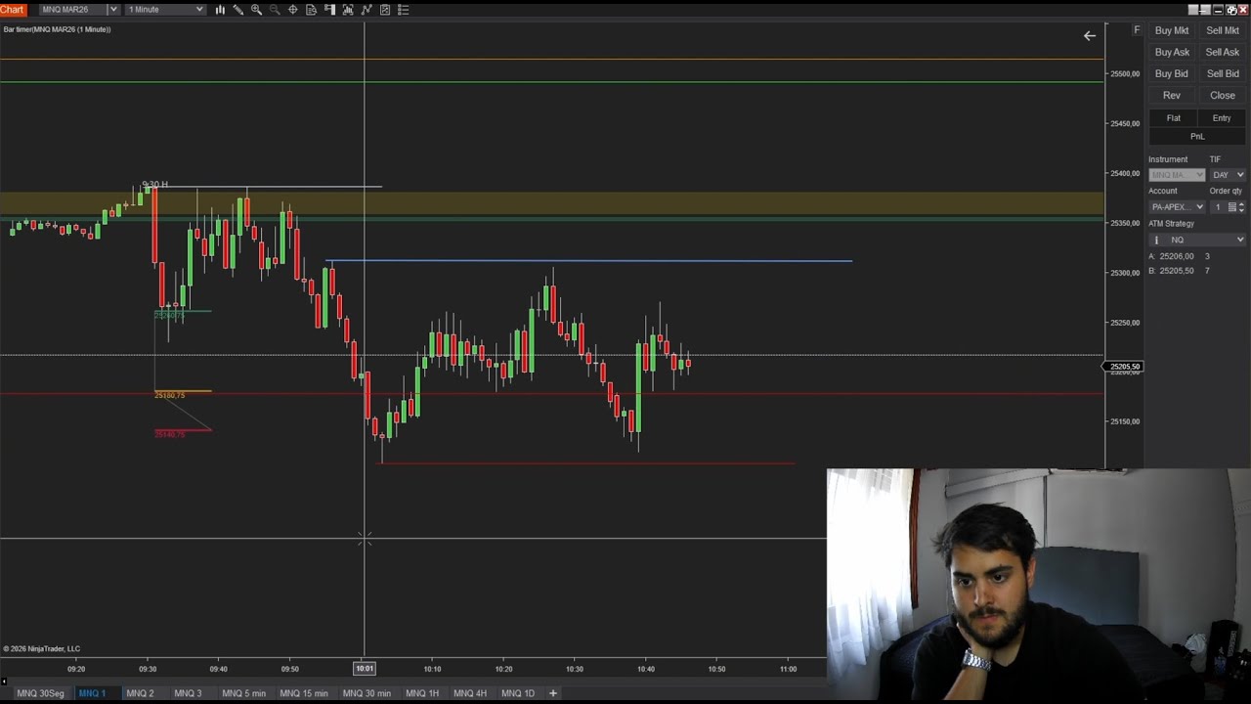Image resolution: width=1251 pixels, height=704 pixels.
Task: Open the TIF DAY dropdown
Action: (x=1228, y=175)
